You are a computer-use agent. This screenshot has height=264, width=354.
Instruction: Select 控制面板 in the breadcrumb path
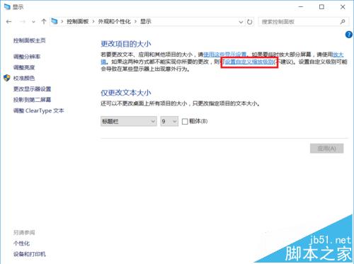pyautogui.click(x=77, y=22)
